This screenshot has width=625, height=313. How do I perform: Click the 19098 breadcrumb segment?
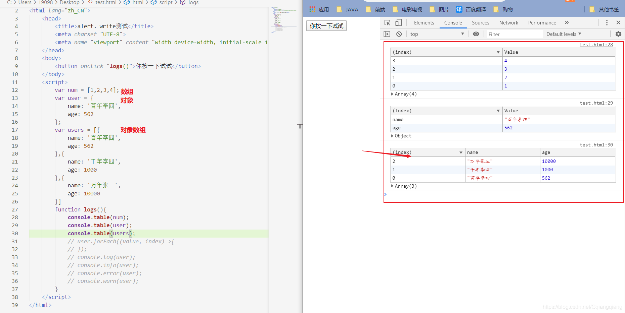(46, 2)
